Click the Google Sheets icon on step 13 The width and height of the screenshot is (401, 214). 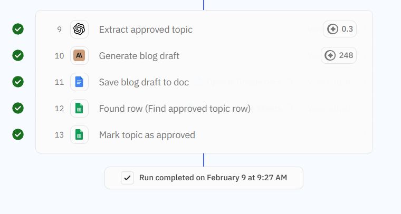[79, 134]
